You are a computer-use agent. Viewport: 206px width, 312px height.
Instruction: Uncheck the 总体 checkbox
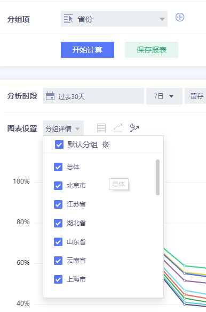[58, 167]
